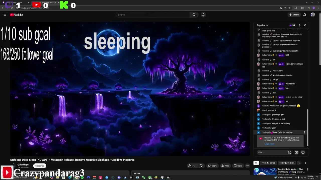This screenshot has height=180, width=321.
Task: Show hidden system tray icons
Action: pyautogui.click(x=295, y=177)
